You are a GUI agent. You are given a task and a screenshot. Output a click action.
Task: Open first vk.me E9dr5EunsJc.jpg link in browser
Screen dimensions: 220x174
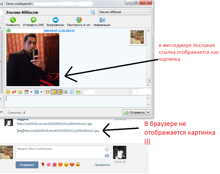click(x=54, y=124)
